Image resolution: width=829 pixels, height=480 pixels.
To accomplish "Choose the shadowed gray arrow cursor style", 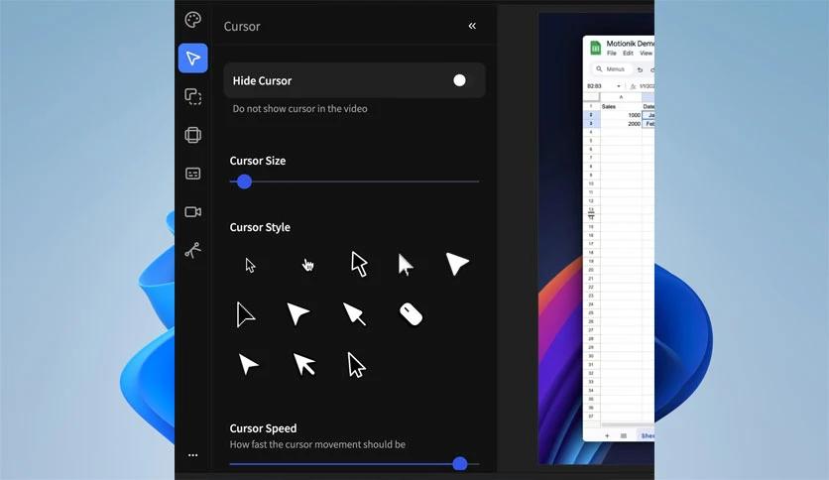I will [x=406, y=265].
